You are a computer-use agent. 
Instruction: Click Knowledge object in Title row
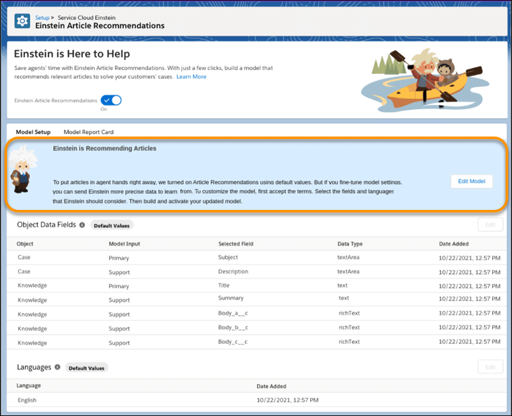33,285
